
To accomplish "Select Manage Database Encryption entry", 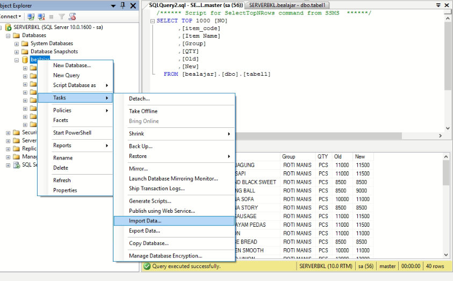I will click(174, 256).
